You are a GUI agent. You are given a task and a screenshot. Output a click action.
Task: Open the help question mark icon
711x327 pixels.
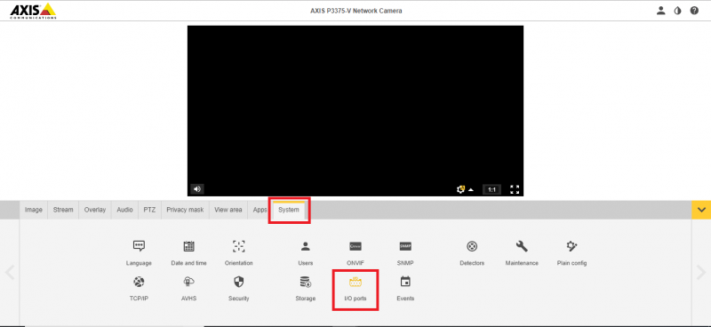point(694,11)
